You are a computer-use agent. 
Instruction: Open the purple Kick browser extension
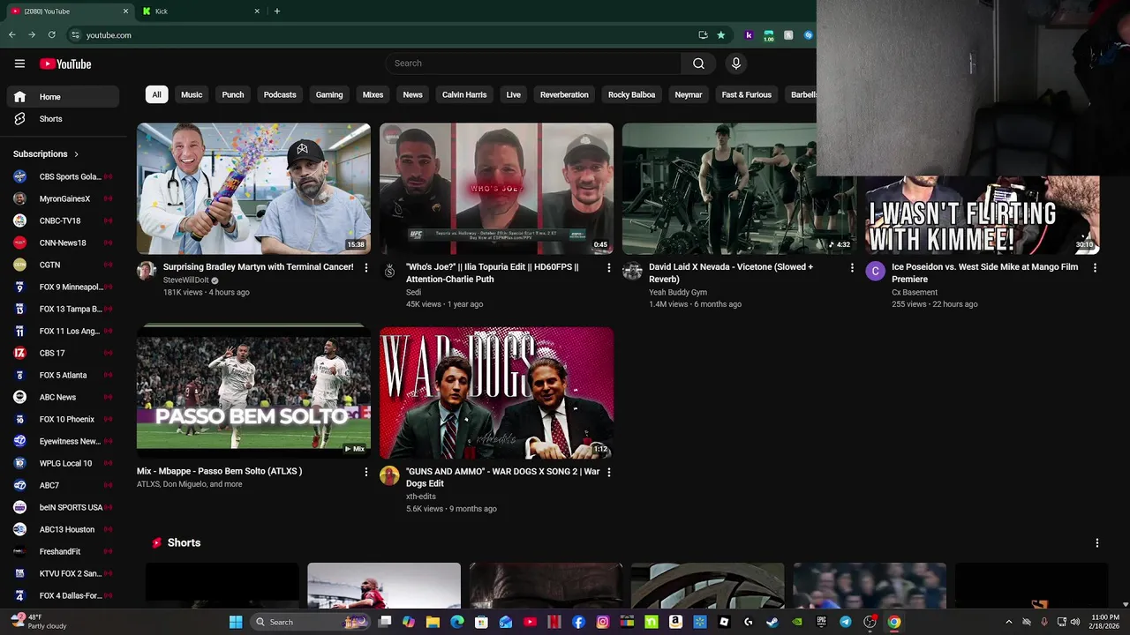(749, 35)
